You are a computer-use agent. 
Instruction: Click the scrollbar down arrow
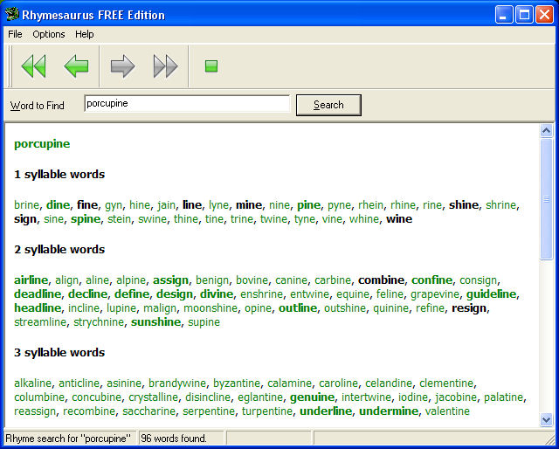tap(546, 419)
